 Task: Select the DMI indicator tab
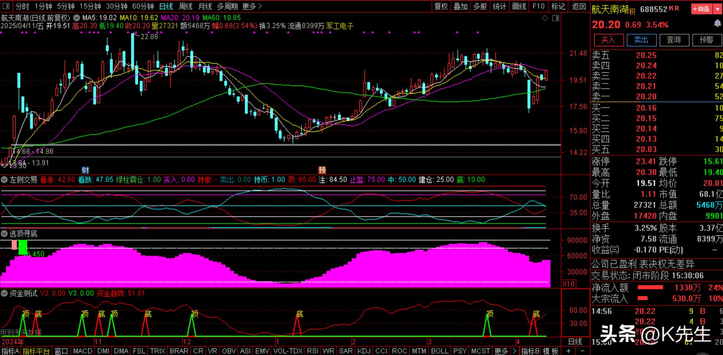[x=103, y=351]
